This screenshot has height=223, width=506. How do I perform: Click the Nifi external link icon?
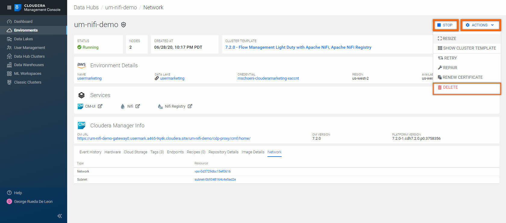(x=138, y=106)
